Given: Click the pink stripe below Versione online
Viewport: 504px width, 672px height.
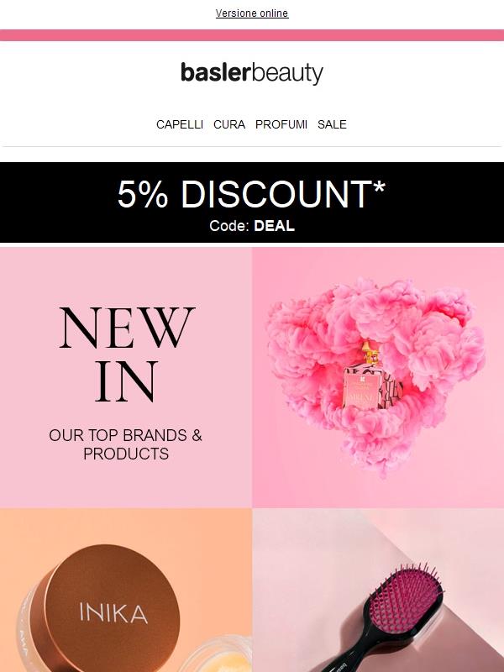Looking at the screenshot, I should tap(252, 35).
